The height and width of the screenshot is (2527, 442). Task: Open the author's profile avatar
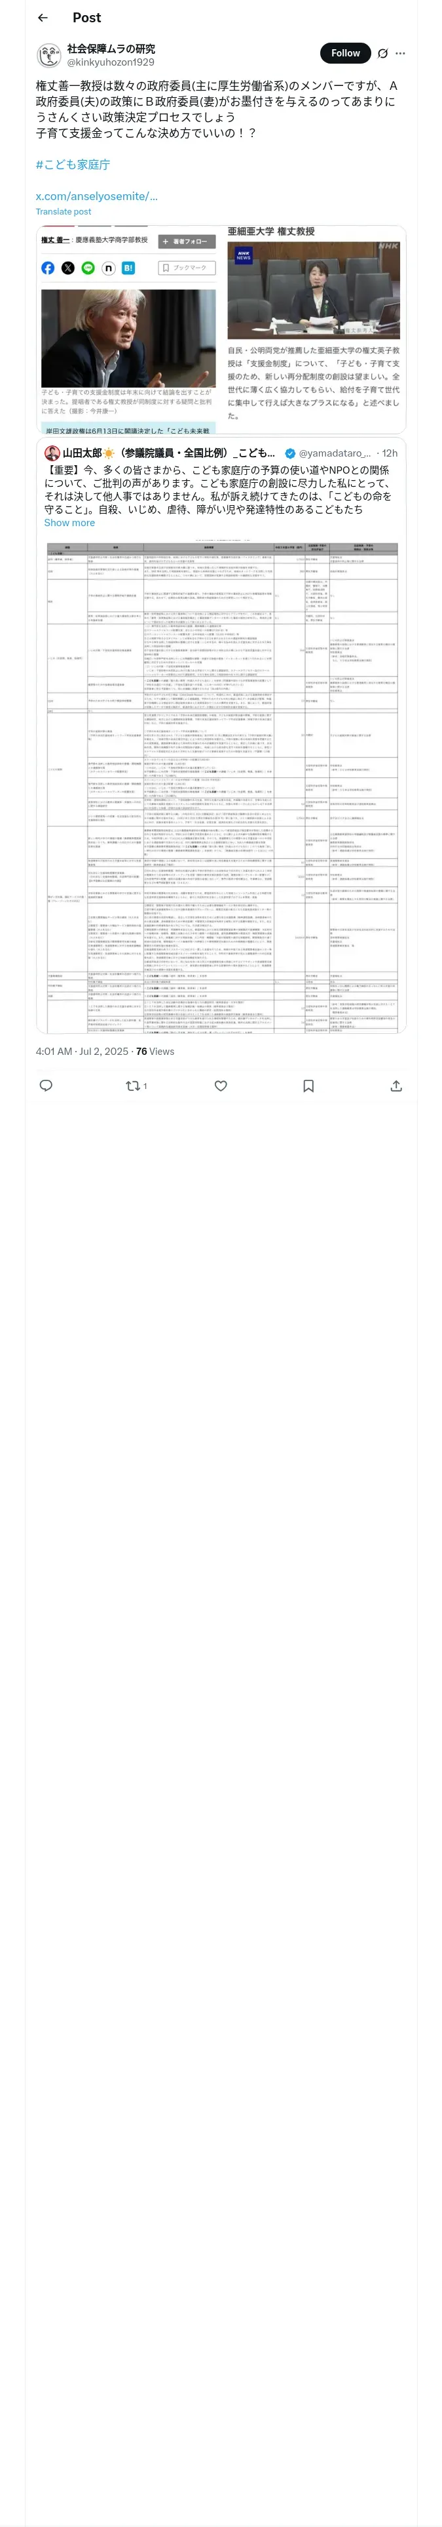click(49, 55)
